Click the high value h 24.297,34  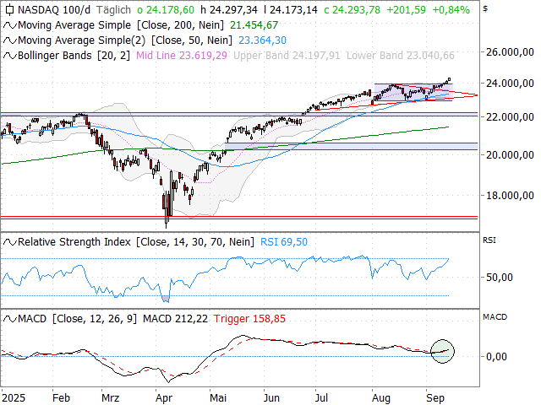pos(229,10)
